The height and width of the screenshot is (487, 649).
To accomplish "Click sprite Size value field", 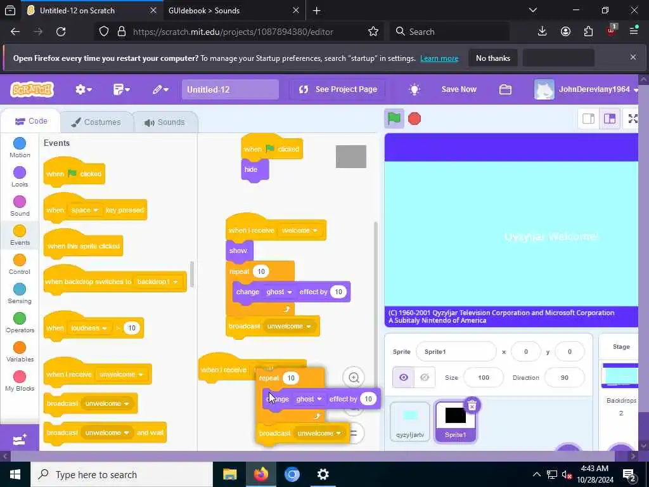I will (x=483, y=377).
